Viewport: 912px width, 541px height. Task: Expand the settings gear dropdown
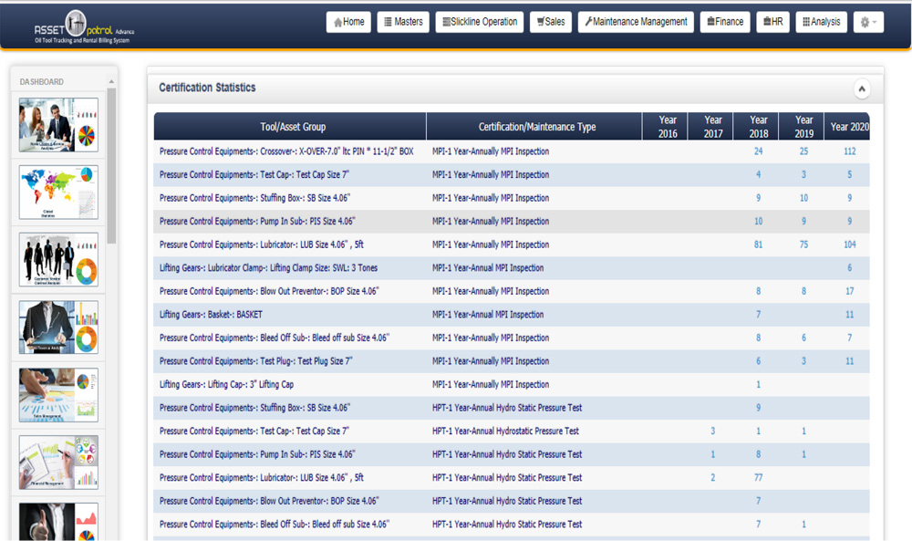(868, 22)
